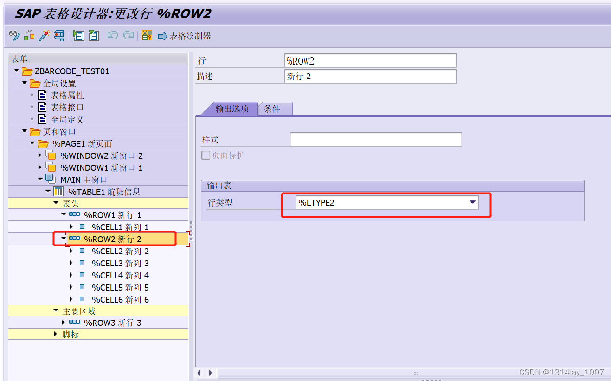Open 表格绘制器 form painter
This screenshot has width=611, height=381.
(x=184, y=36)
